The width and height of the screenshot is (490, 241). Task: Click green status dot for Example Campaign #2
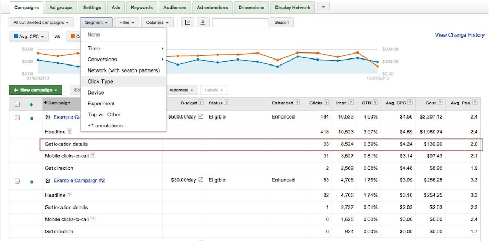click(32, 180)
